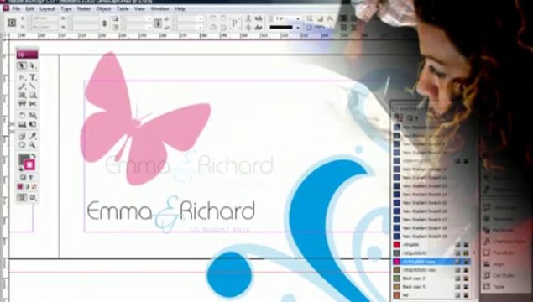This screenshot has width=533, height=302.
Task: Click the X position input field
Action: click(44, 18)
